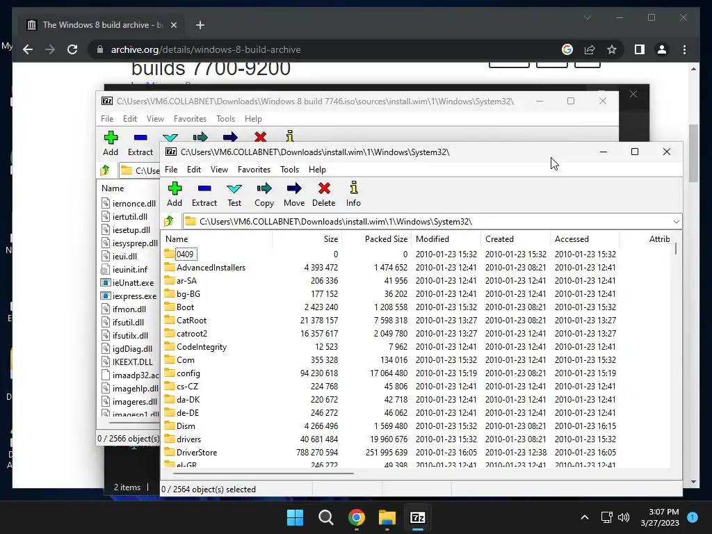Open File menu in background 7-Zip window
This screenshot has height=534, width=712.
coord(107,118)
